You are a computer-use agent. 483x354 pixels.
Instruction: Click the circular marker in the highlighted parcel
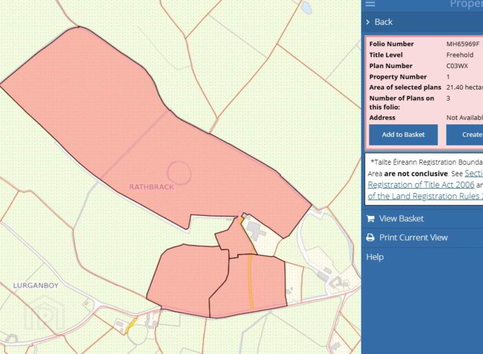(179, 173)
